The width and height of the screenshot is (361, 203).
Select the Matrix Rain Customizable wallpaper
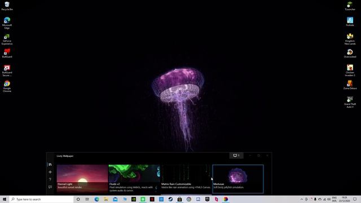[186, 179]
